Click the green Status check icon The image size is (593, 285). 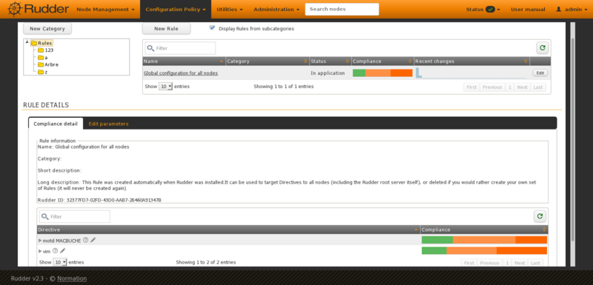pyautogui.click(x=490, y=10)
